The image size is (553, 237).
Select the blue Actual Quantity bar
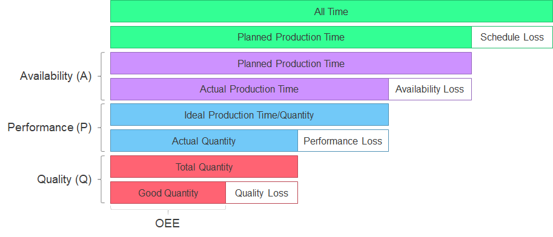click(x=204, y=141)
